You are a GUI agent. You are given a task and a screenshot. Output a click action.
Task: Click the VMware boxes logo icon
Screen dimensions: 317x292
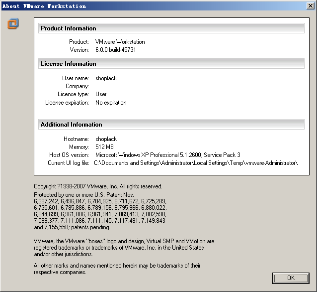(13, 24)
